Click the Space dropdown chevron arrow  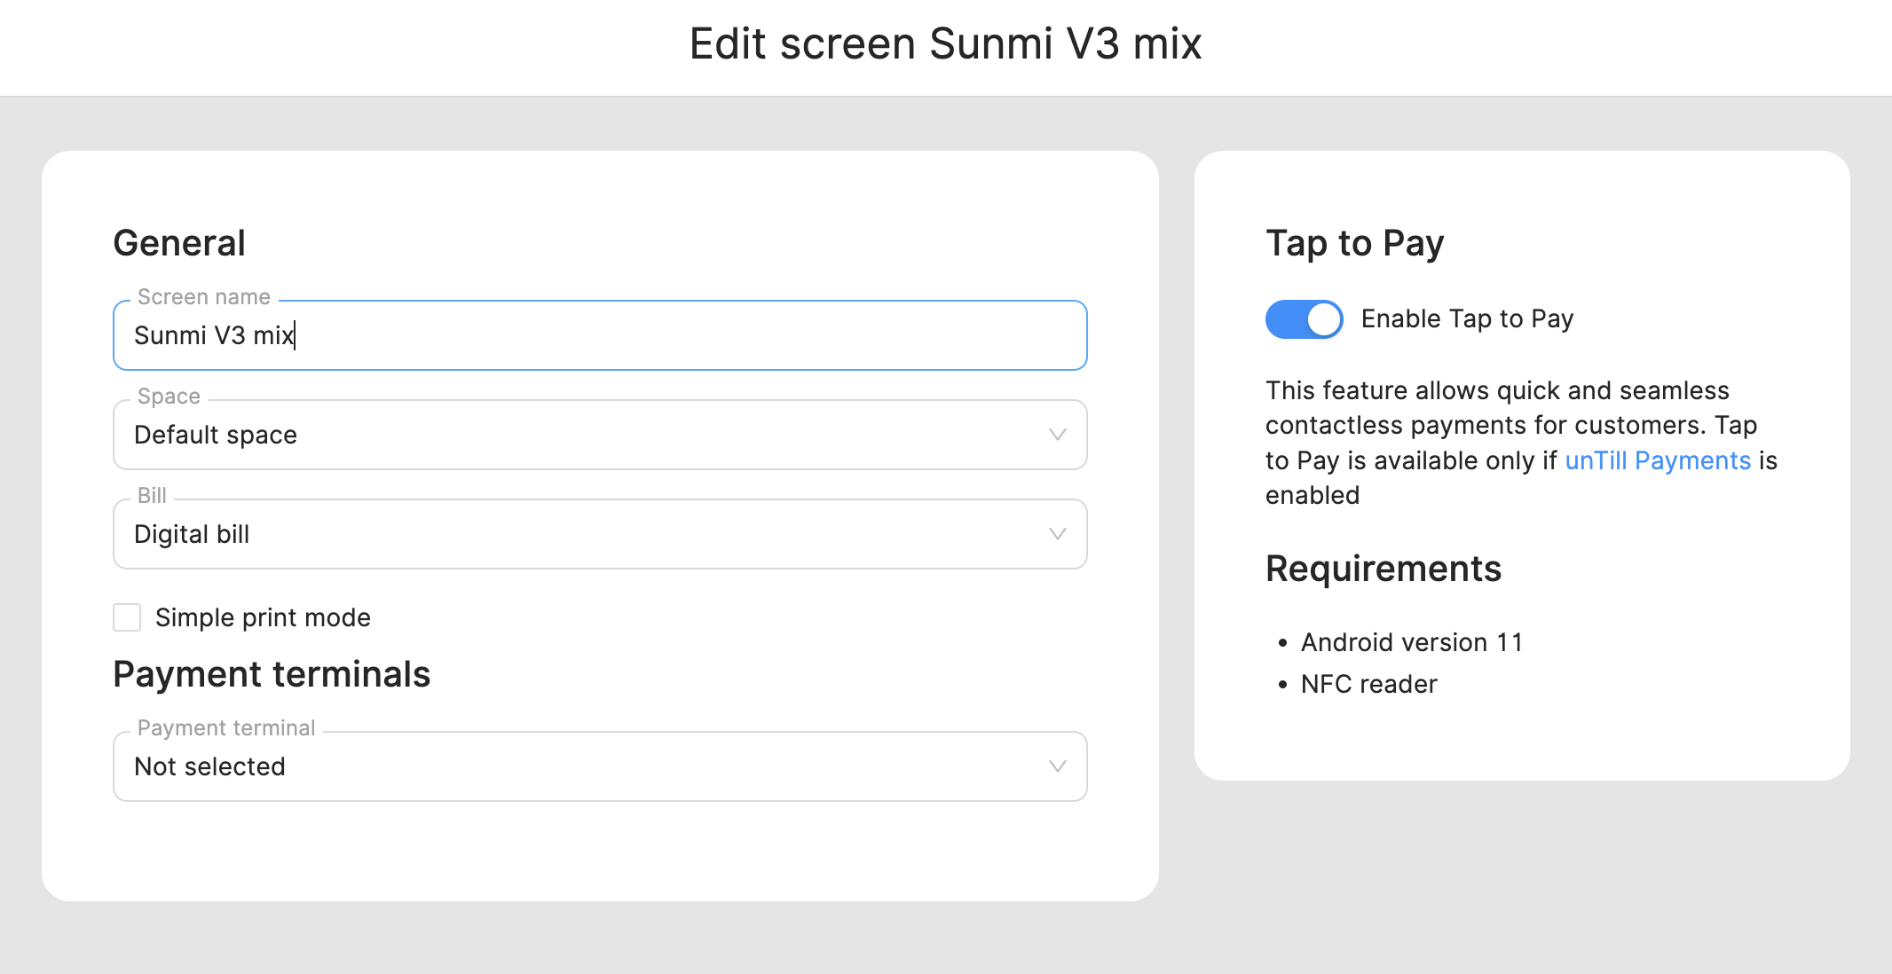point(1057,435)
